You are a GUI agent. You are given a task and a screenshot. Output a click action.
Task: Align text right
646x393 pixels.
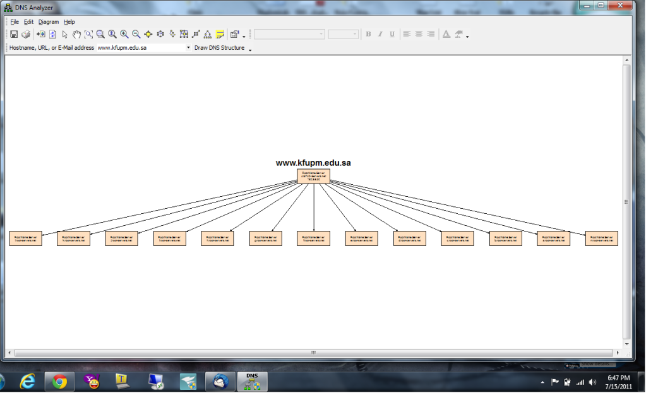pos(431,34)
